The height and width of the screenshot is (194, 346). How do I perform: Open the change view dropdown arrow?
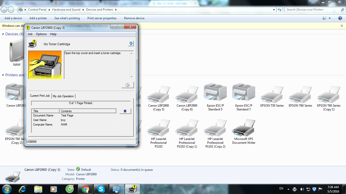(x=330, y=18)
